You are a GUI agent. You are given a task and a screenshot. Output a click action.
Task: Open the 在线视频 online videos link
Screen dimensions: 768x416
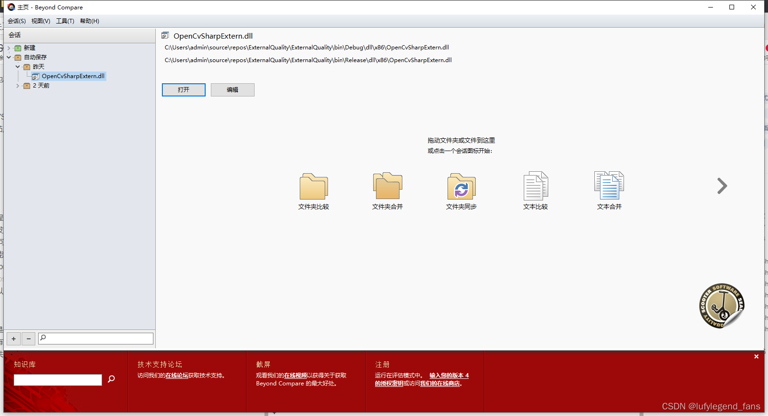click(296, 376)
